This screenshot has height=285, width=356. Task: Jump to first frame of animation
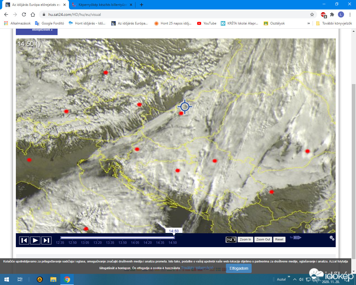point(24,240)
